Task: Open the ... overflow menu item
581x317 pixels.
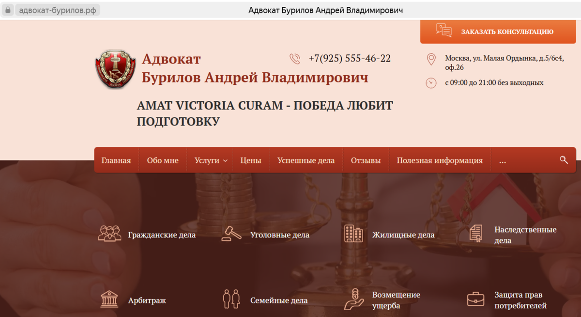Action: (503, 160)
